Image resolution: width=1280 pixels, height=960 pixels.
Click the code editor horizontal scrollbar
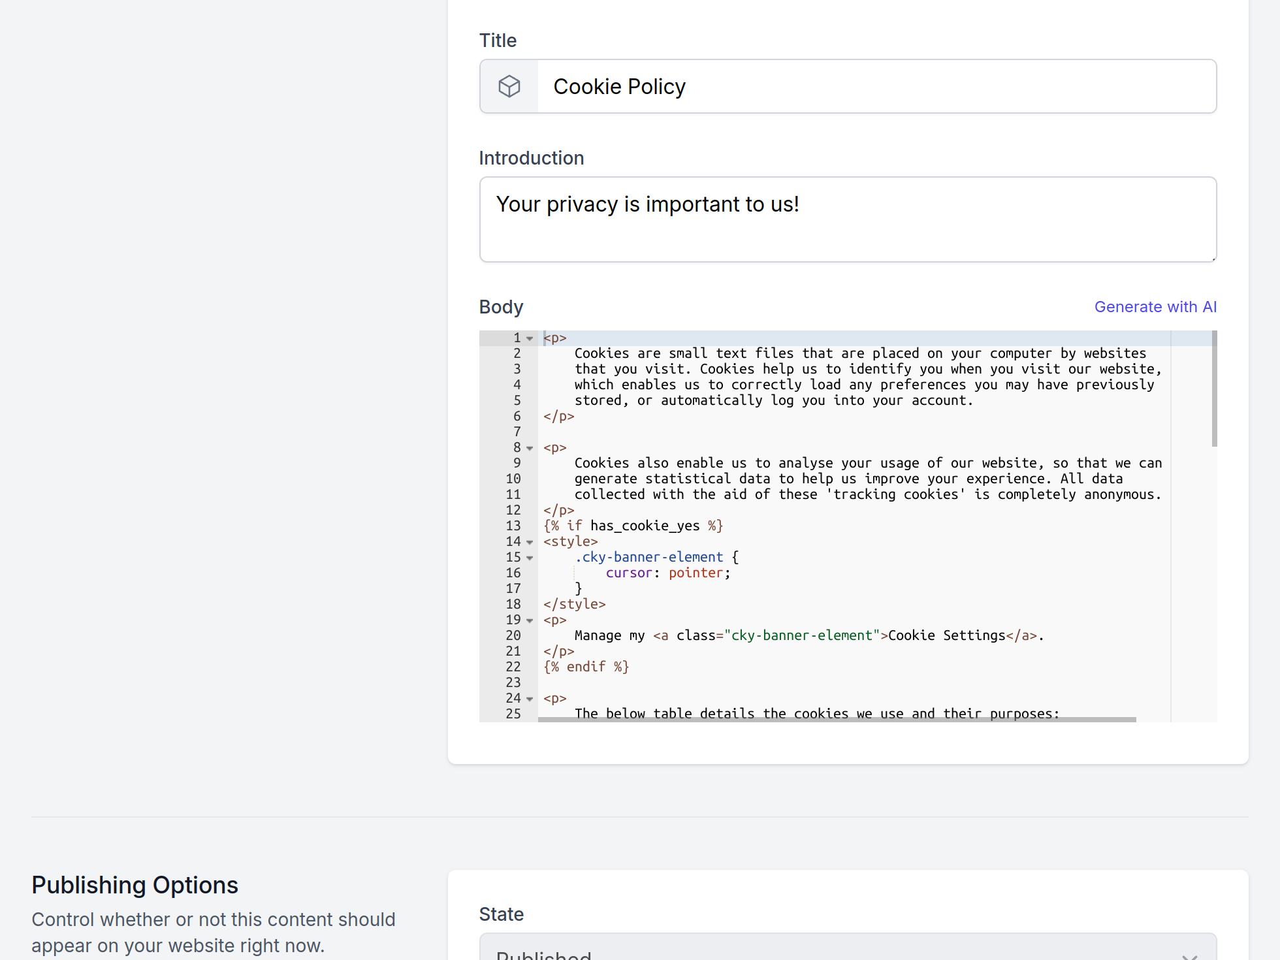point(836,719)
